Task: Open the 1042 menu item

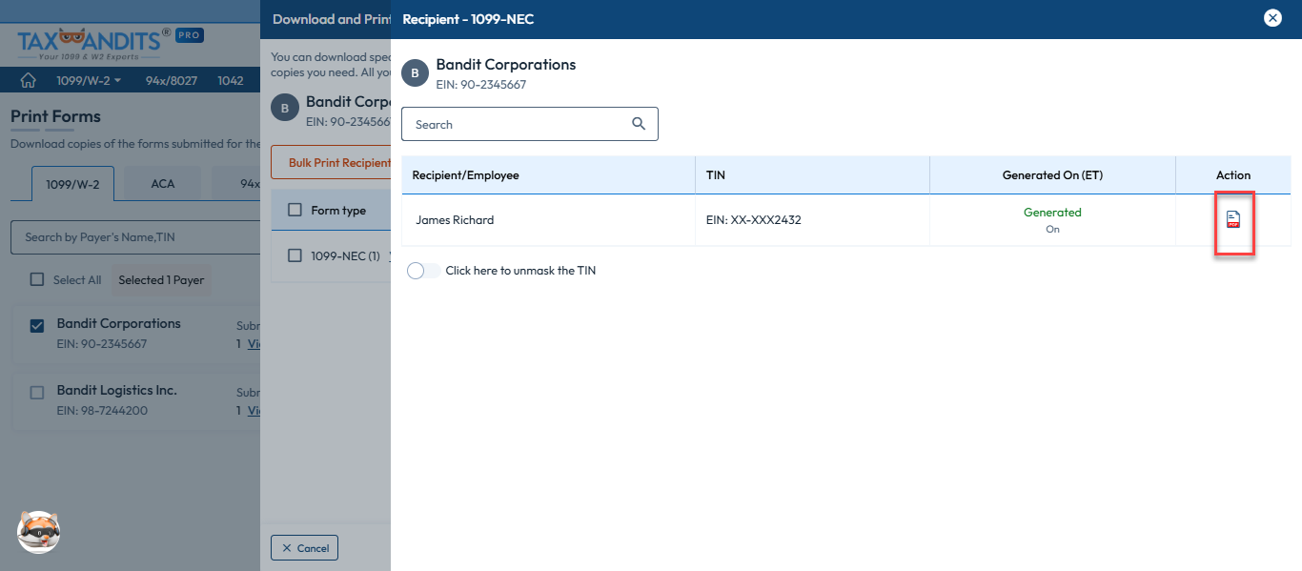Action: [x=231, y=80]
